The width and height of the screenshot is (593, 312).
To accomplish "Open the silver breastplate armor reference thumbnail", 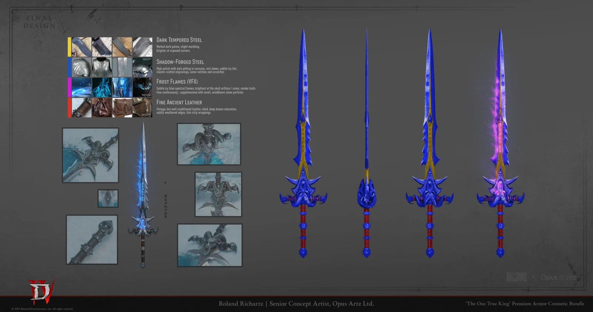I will [x=102, y=67].
